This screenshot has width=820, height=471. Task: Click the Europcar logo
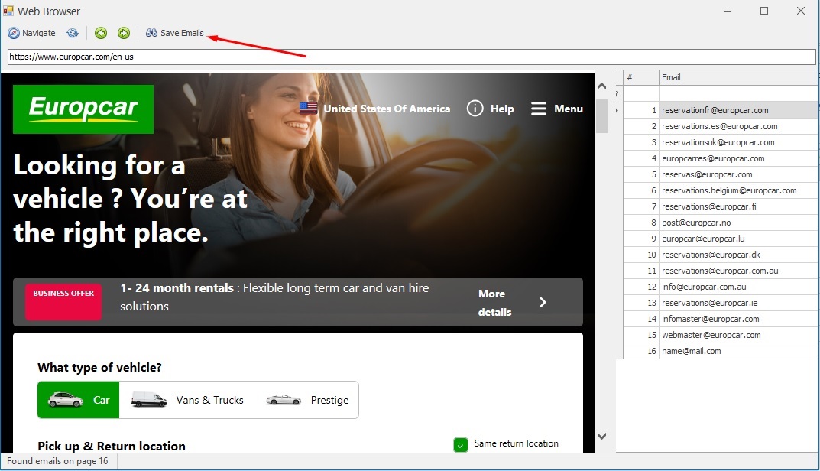pyautogui.click(x=83, y=109)
